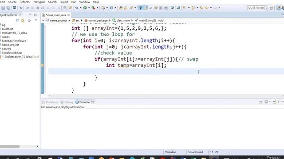Switch to the Problems tab
The width and height of the screenshot is (284, 159).
click(50, 102)
